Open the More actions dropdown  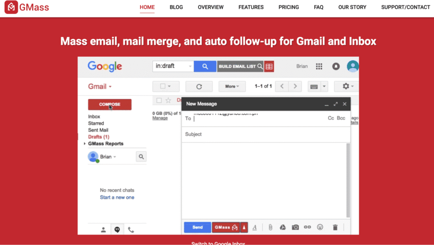[x=231, y=86]
